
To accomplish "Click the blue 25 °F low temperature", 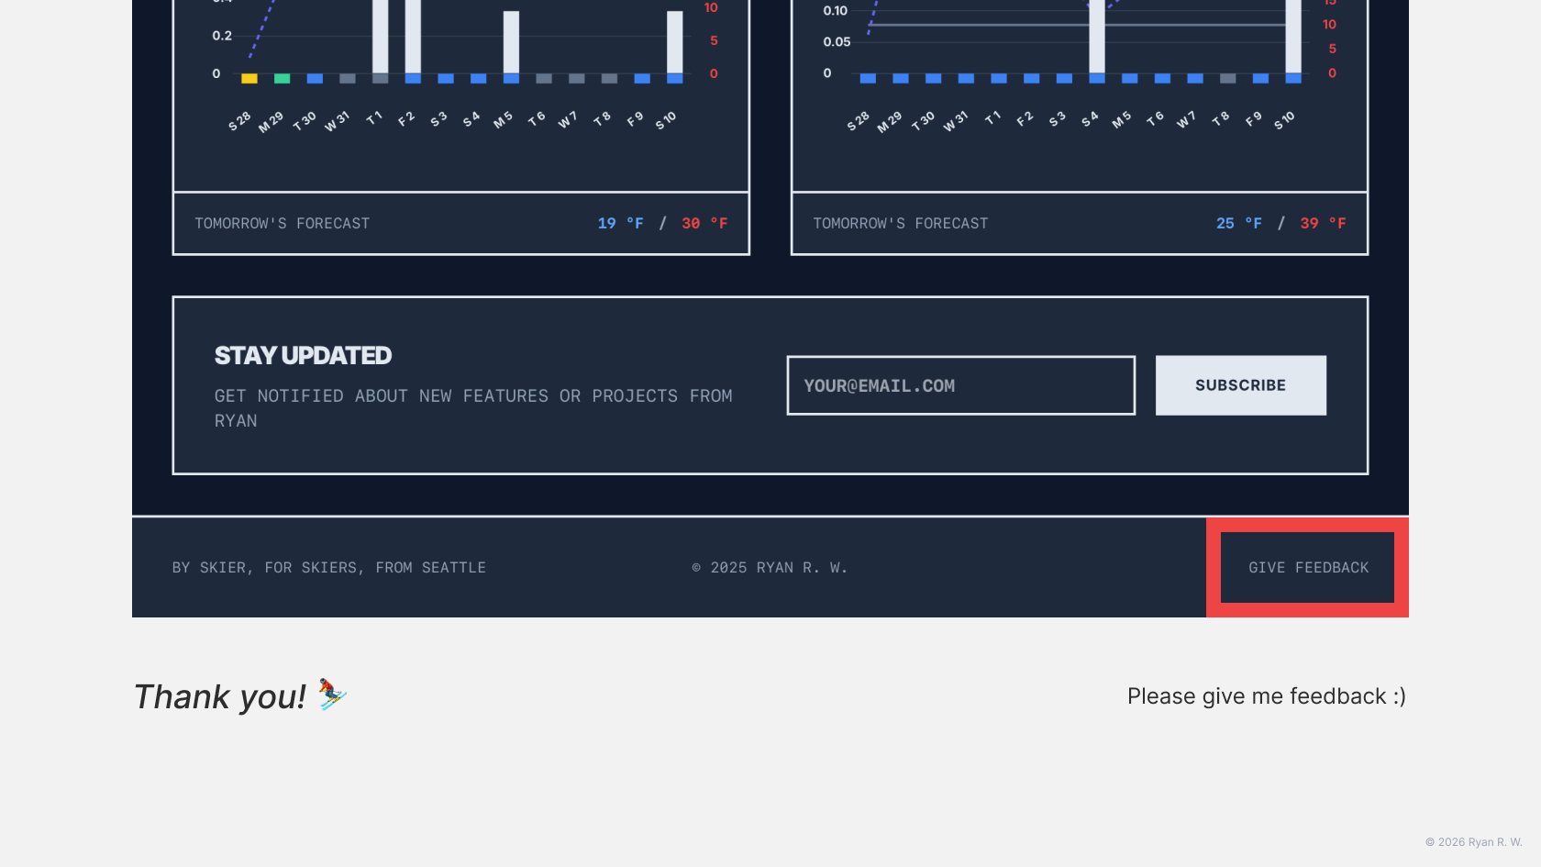I will pos(1238,223).
